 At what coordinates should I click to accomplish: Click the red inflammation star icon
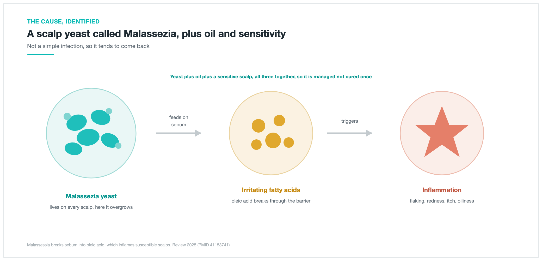[x=442, y=132]
